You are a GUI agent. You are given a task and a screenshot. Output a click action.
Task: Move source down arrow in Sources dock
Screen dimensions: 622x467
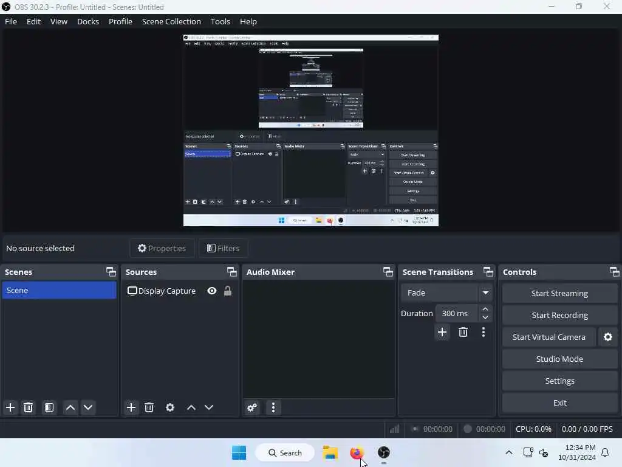[x=209, y=407]
